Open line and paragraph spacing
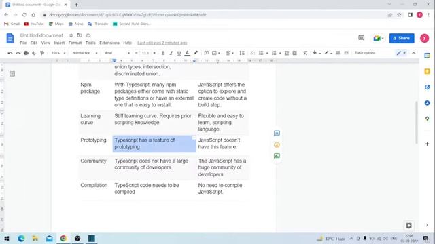The image size is (435, 244). [x=242, y=53]
